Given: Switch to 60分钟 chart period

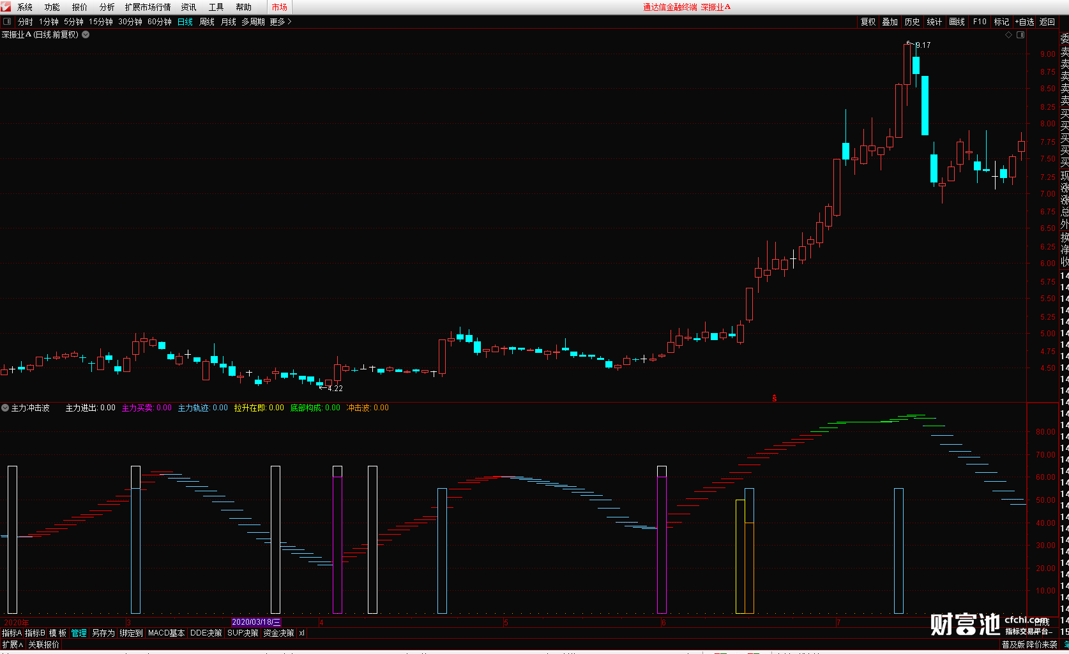Looking at the screenshot, I should 160,22.
